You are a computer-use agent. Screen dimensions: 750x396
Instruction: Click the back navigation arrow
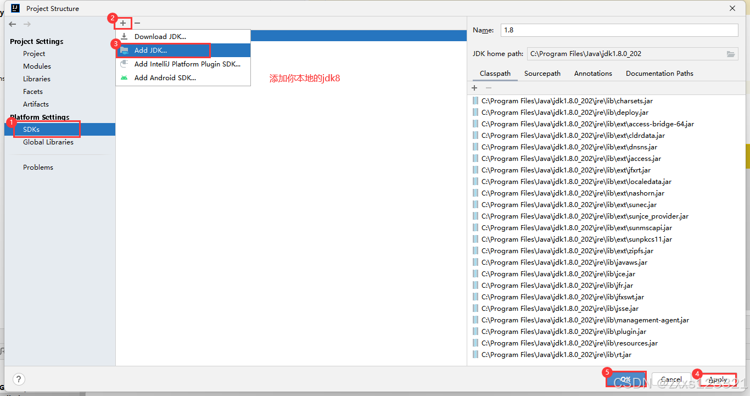click(12, 24)
